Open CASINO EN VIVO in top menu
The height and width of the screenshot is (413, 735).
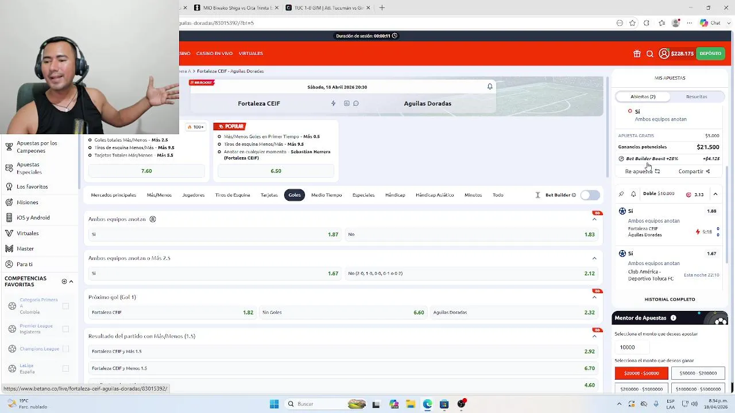(214, 53)
